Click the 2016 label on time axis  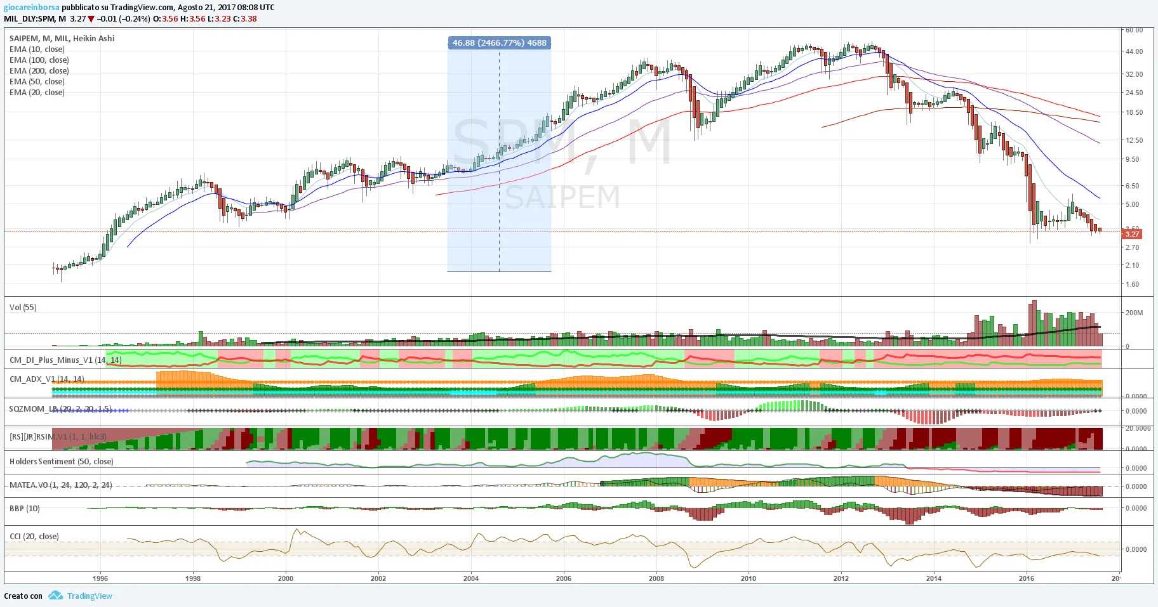pyautogui.click(x=1027, y=578)
